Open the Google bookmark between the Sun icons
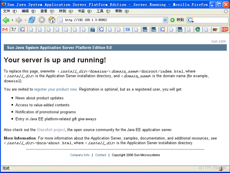The image size is (230, 173). 162,30
